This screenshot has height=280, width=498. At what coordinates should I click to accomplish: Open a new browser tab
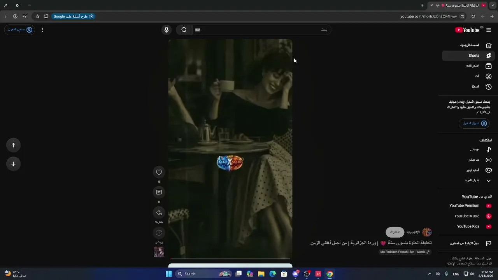422,5
